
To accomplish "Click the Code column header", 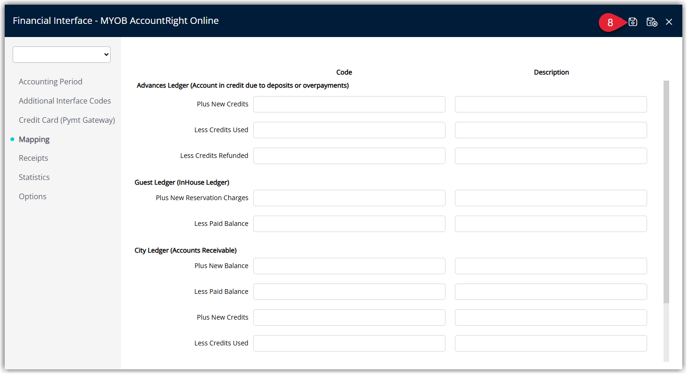I will tap(344, 72).
